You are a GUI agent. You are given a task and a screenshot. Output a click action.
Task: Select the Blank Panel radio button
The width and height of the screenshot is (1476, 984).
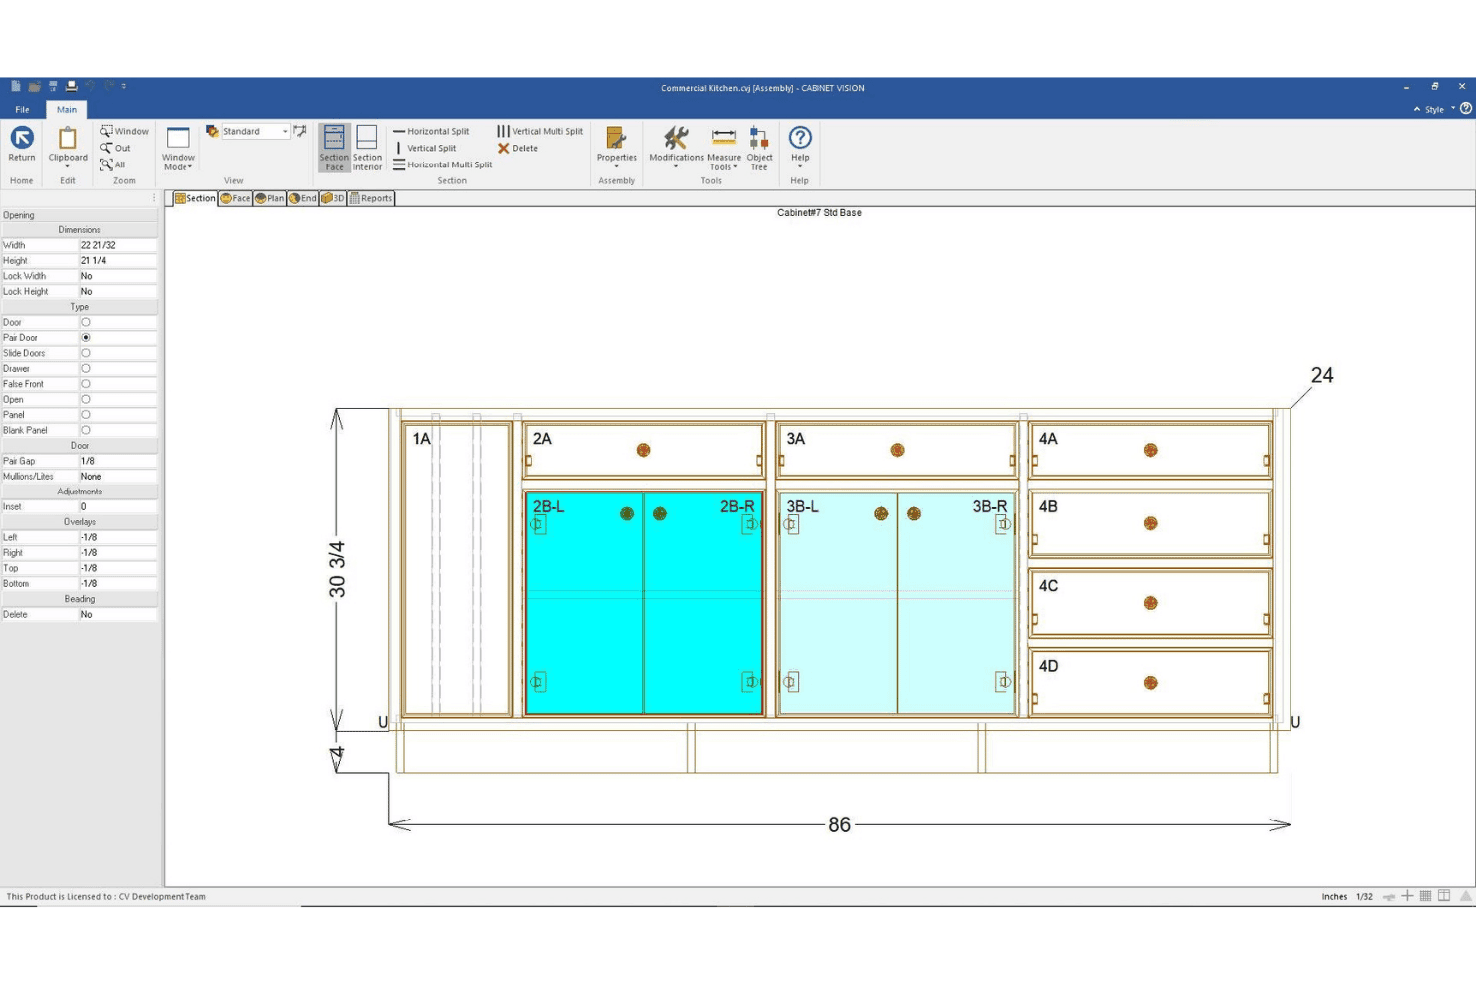click(x=86, y=430)
